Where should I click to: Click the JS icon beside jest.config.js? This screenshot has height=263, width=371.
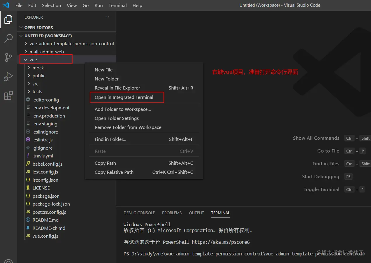[x=28, y=172]
